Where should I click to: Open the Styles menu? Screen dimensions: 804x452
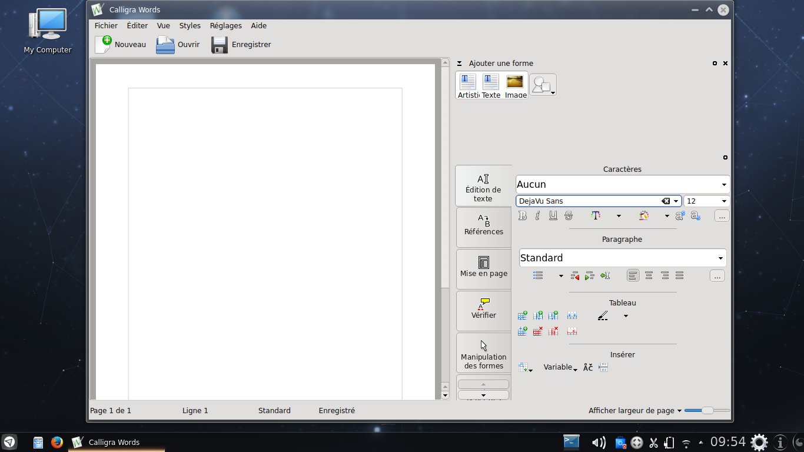[x=190, y=26]
